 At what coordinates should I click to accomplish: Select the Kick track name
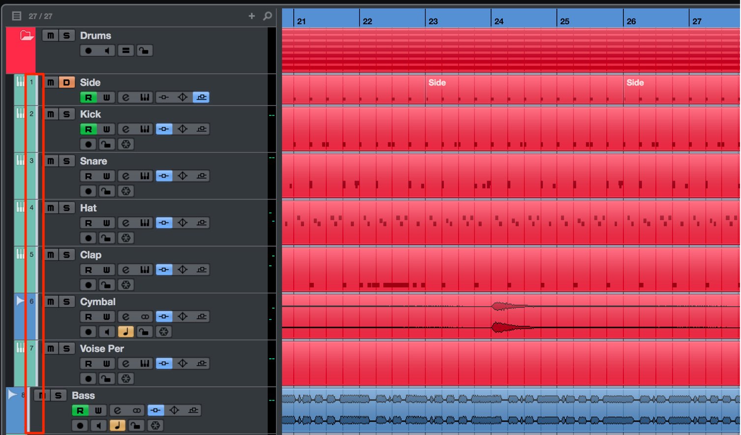pyautogui.click(x=91, y=114)
